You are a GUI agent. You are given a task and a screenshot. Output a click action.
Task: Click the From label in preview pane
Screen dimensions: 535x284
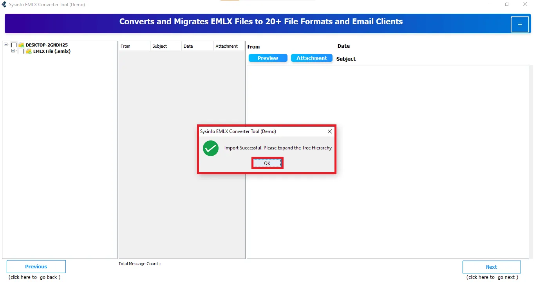253,47
